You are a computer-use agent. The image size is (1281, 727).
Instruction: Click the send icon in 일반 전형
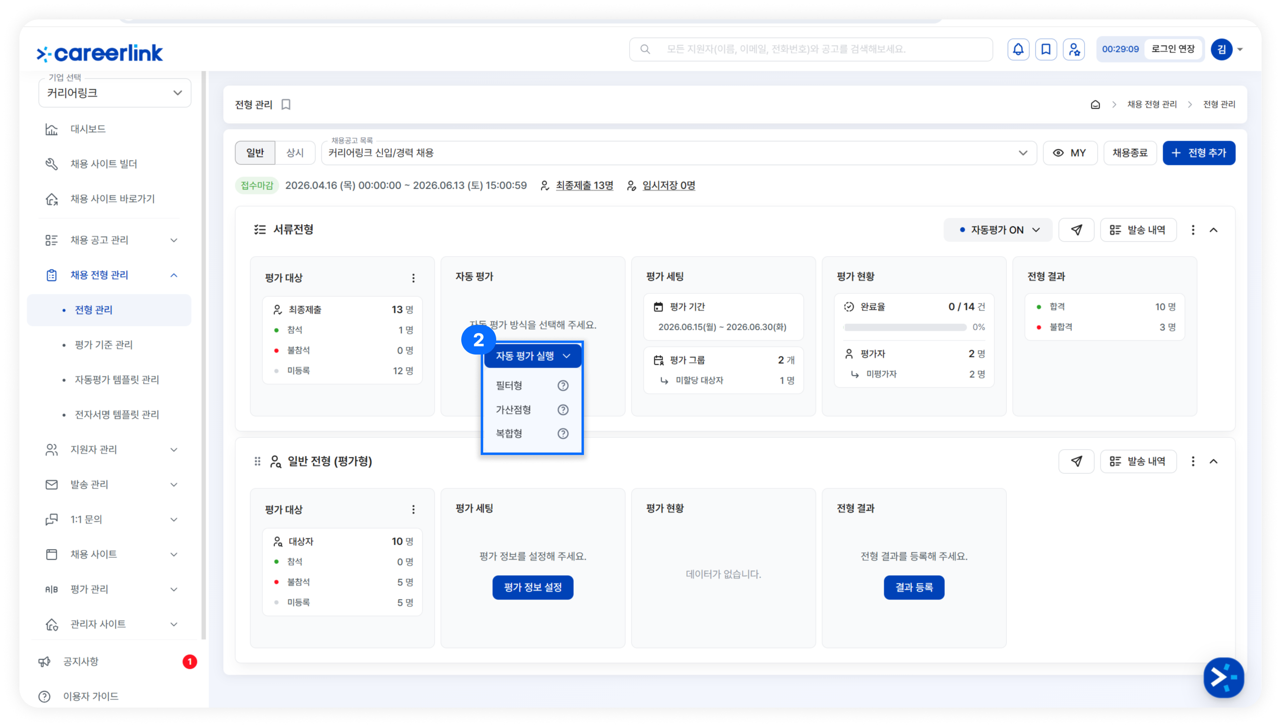click(1076, 461)
